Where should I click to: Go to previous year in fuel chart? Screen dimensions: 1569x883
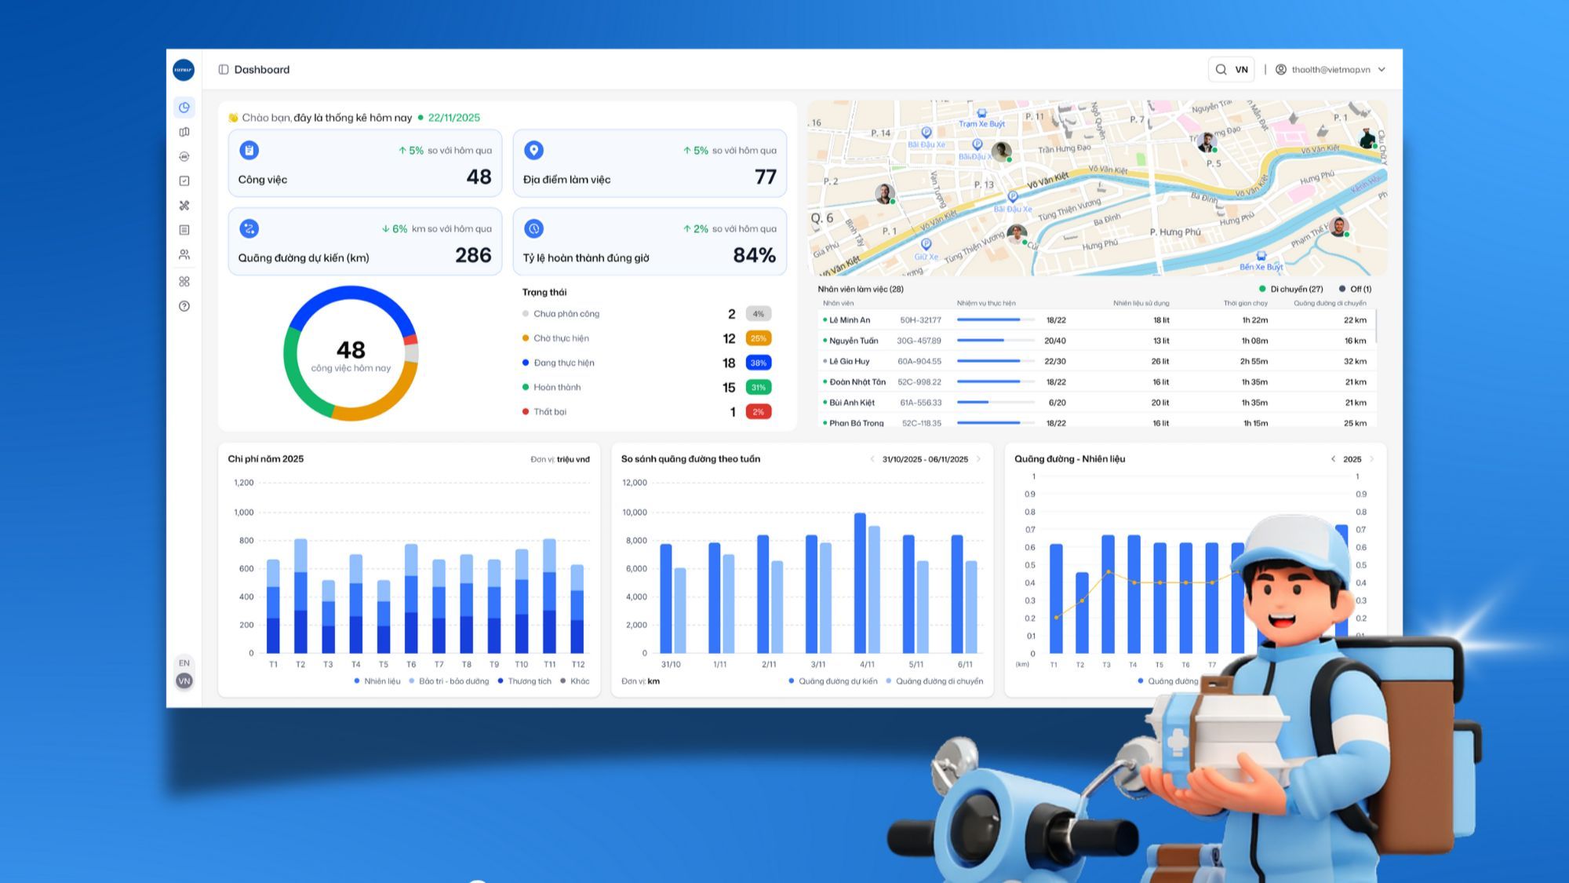click(1333, 459)
